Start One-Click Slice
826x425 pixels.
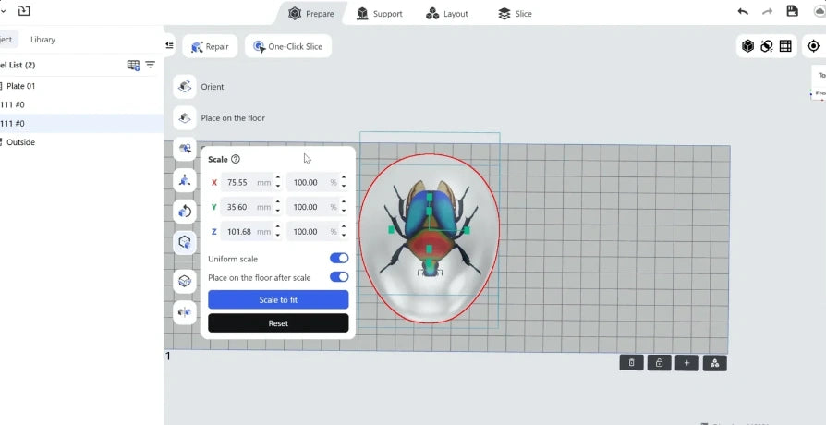pyautogui.click(x=287, y=46)
